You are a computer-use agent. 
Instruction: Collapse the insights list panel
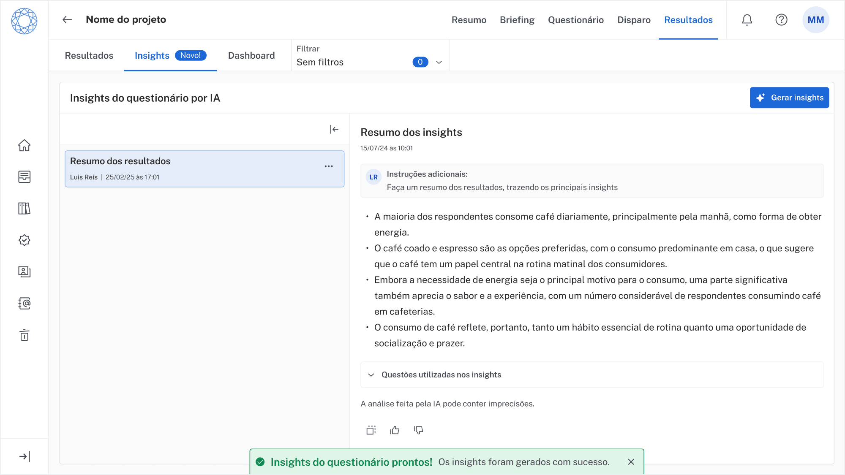coord(333,130)
